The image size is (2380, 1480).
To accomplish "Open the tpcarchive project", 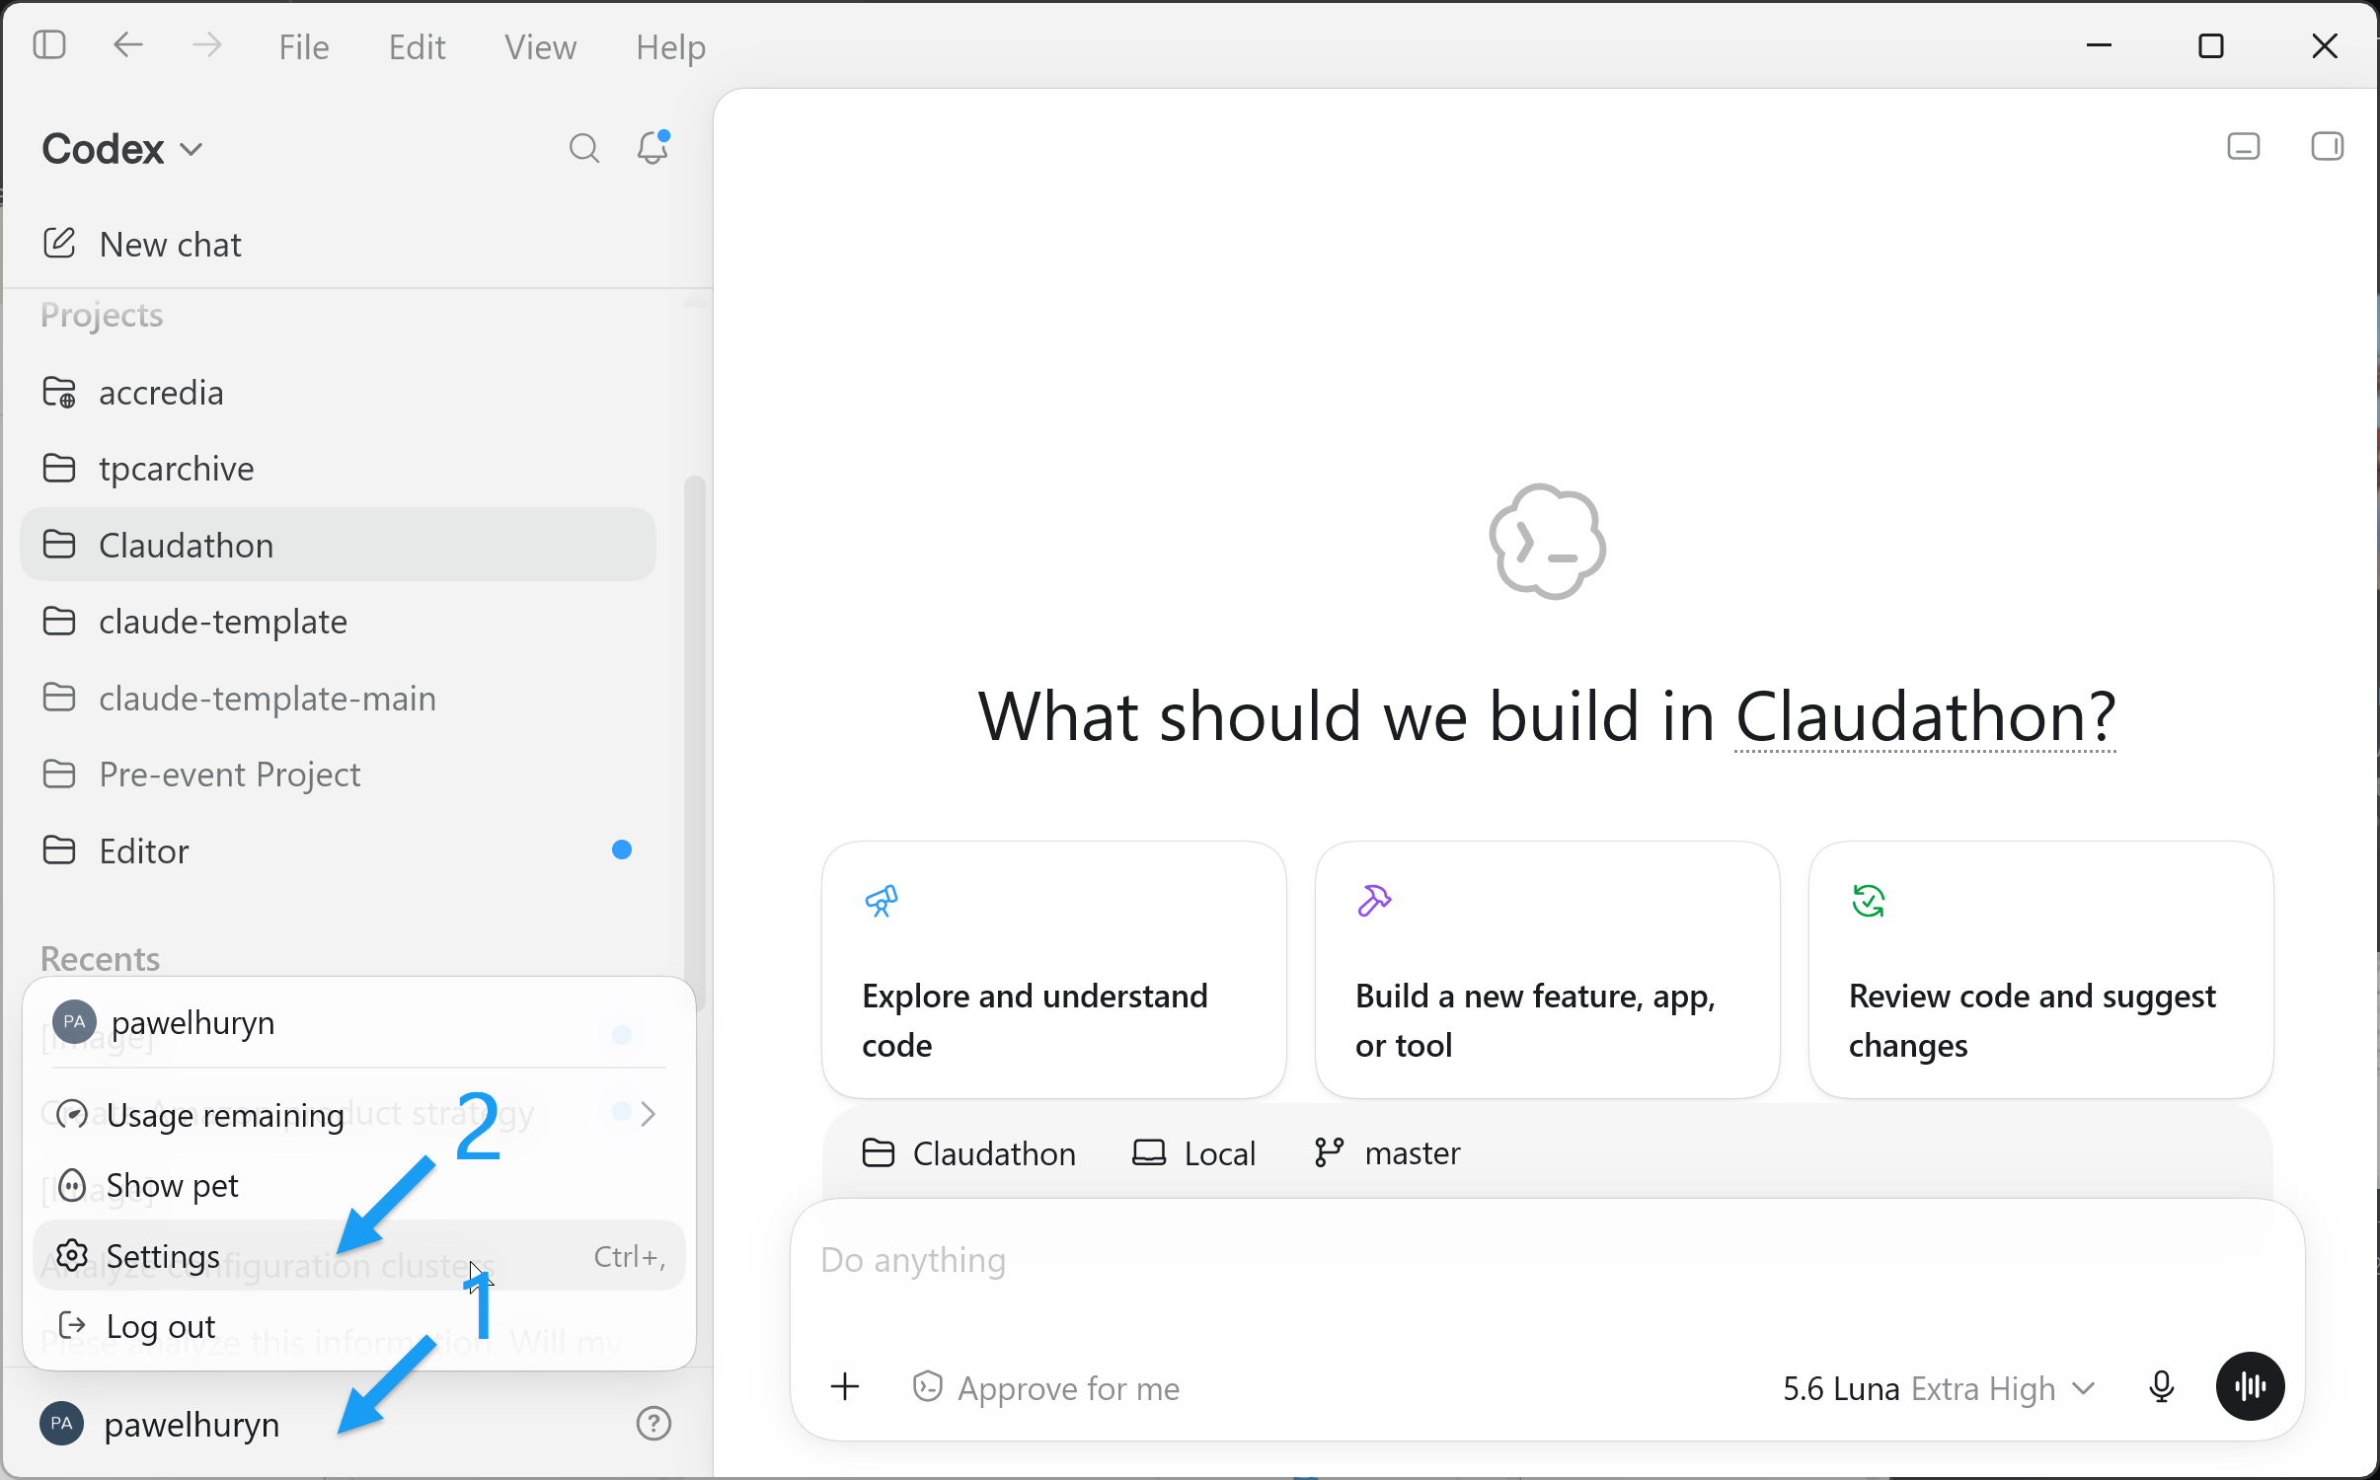I will click(338, 469).
